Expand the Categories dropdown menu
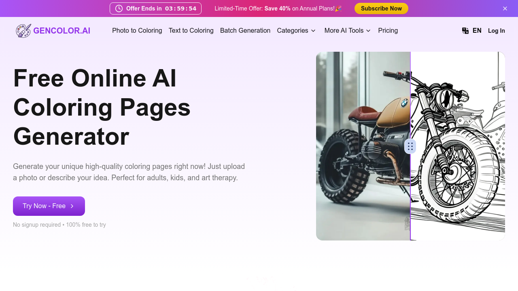This screenshot has width=518, height=291. point(293,31)
